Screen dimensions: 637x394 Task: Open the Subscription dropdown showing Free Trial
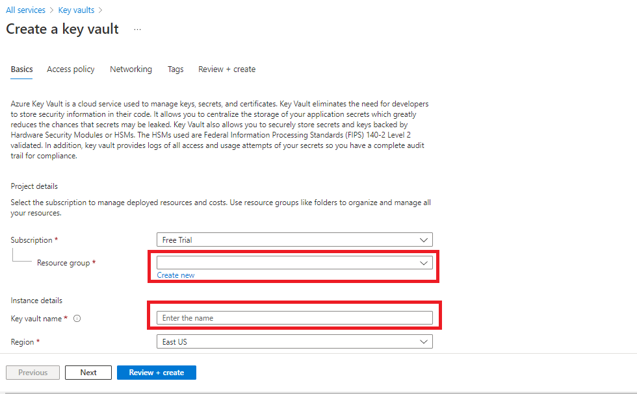click(x=292, y=240)
